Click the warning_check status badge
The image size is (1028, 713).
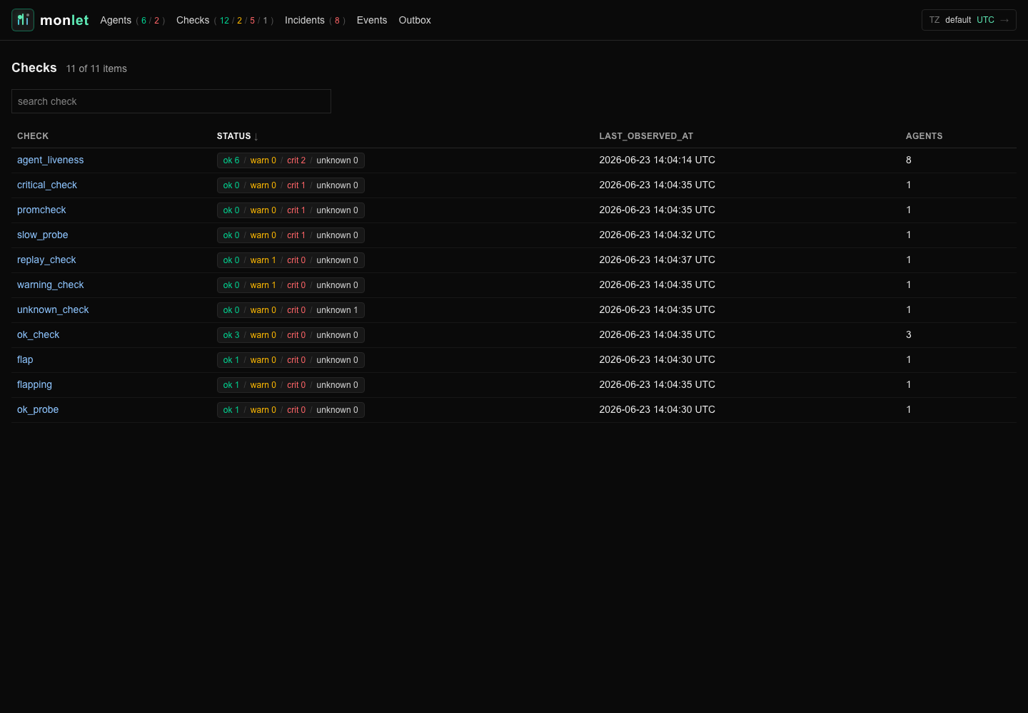pos(291,285)
